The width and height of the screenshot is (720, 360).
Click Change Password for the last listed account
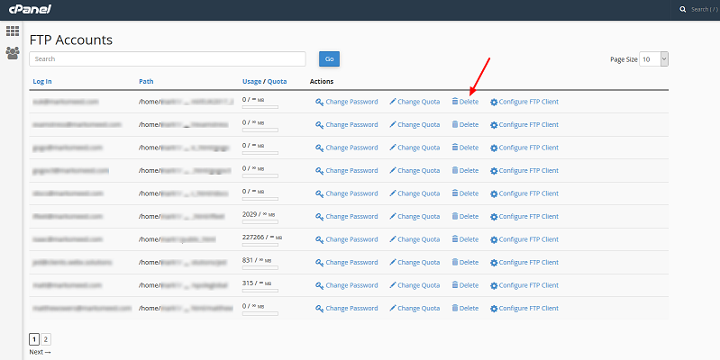click(351, 309)
